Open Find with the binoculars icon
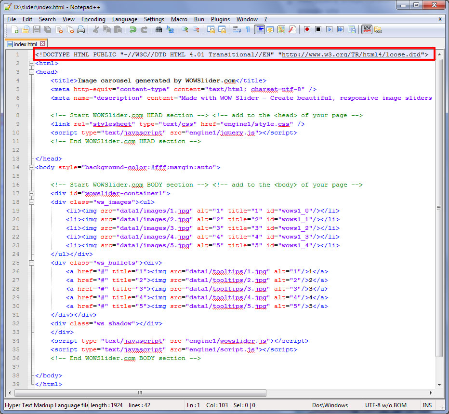 coord(158,29)
